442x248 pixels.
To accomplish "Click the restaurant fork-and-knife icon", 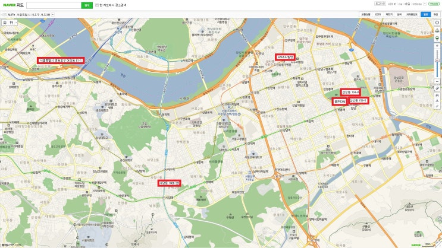I will click(x=11, y=23).
